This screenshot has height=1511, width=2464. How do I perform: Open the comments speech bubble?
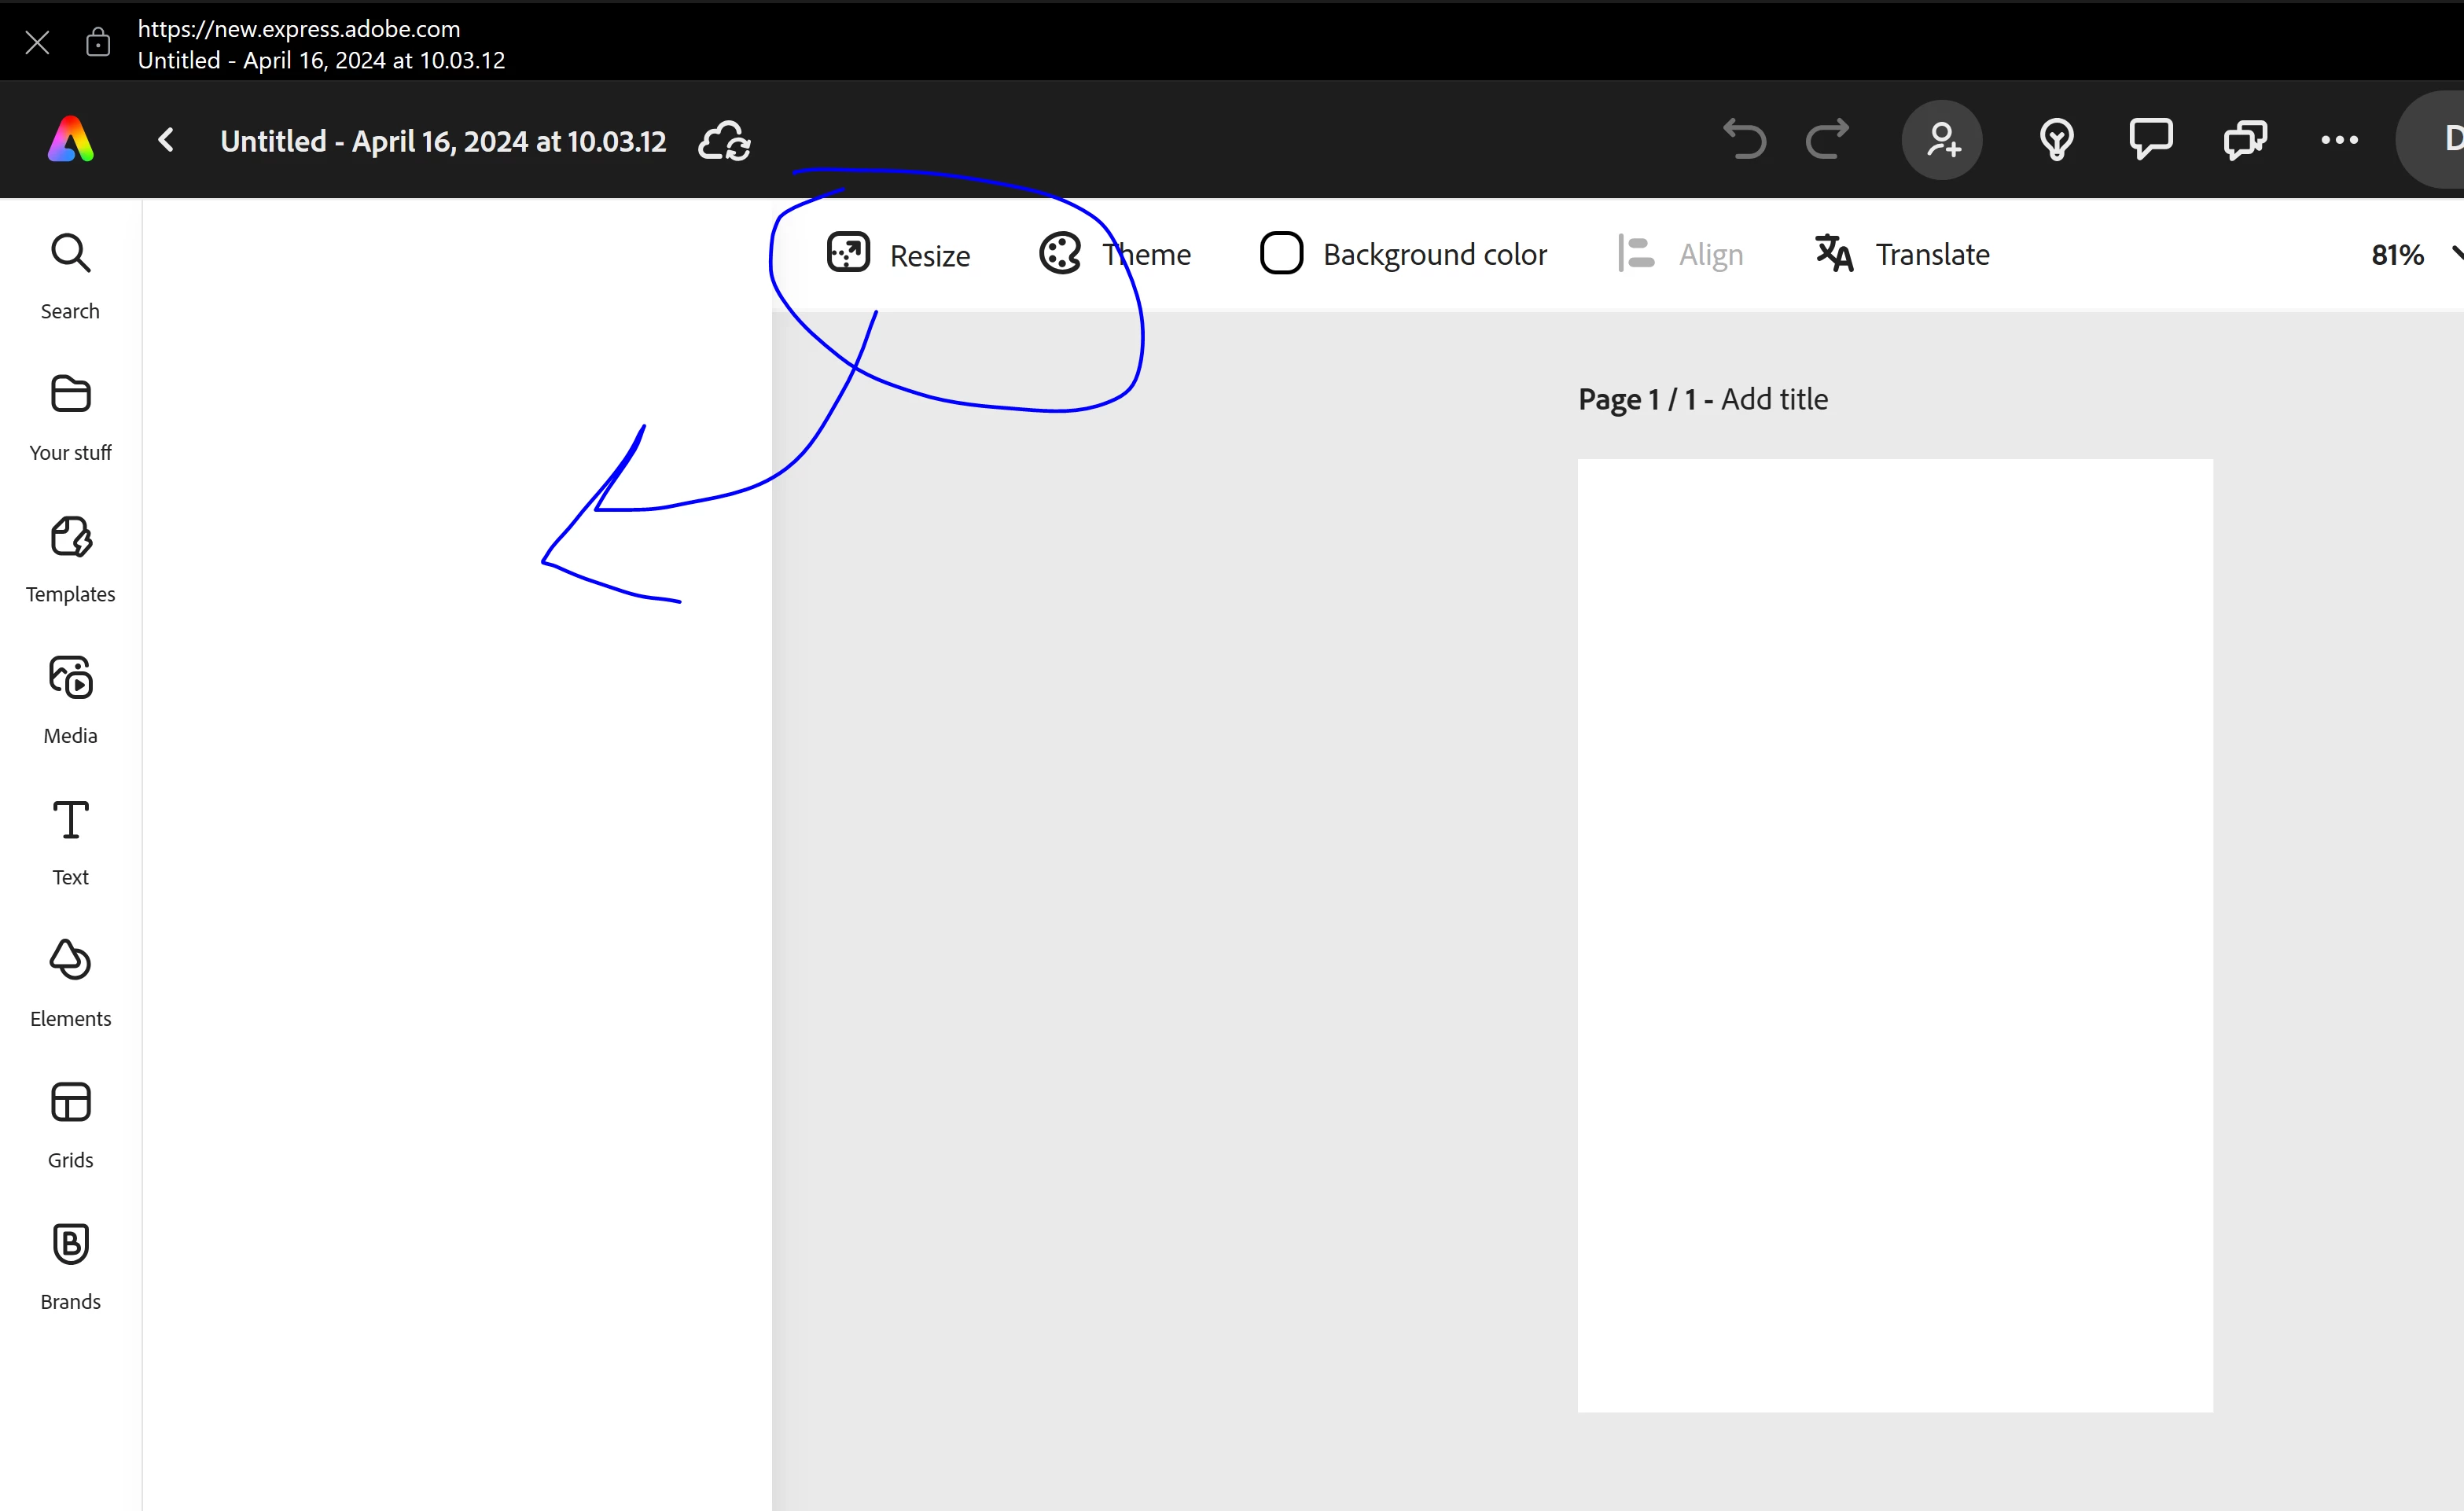pyautogui.click(x=2150, y=140)
